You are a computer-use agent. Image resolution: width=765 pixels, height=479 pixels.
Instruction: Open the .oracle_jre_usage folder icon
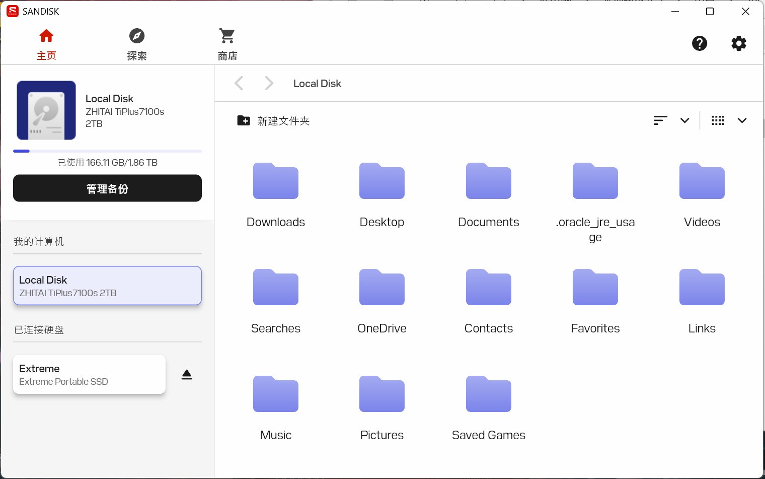[595, 181]
